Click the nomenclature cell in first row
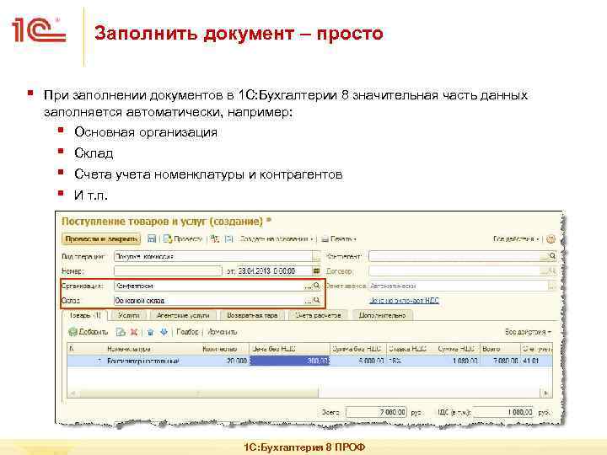 [154, 361]
